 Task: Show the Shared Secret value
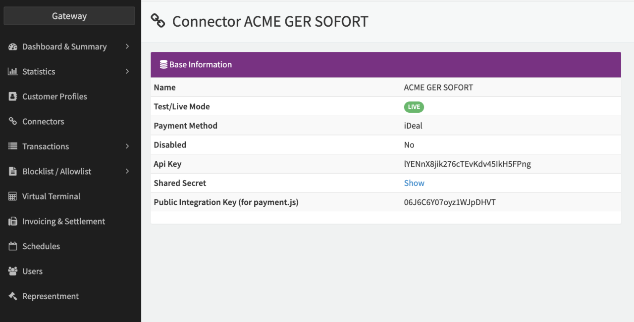pyautogui.click(x=414, y=183)
